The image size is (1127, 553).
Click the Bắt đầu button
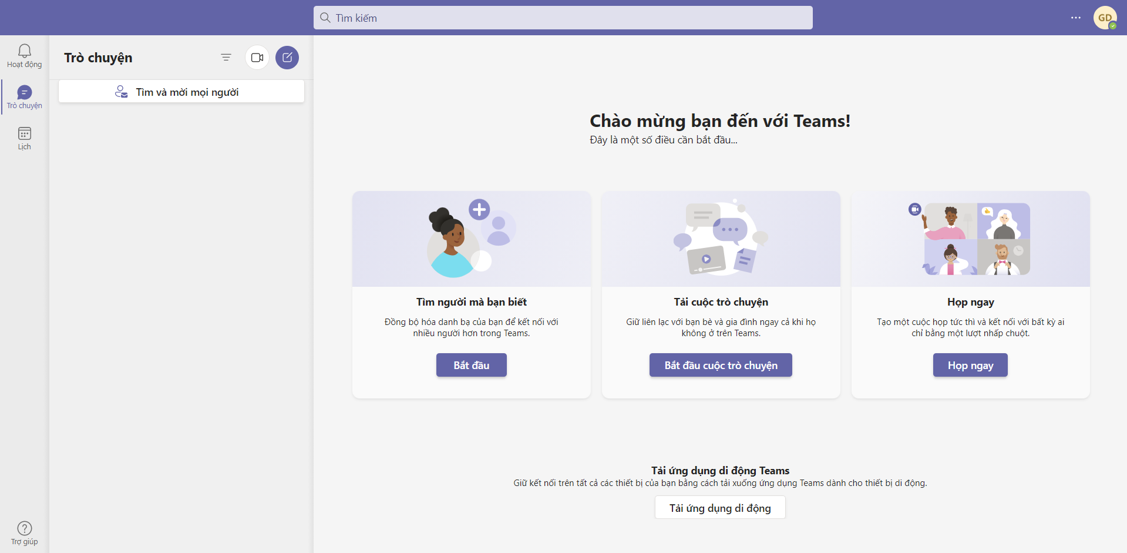tap(471, 364)
